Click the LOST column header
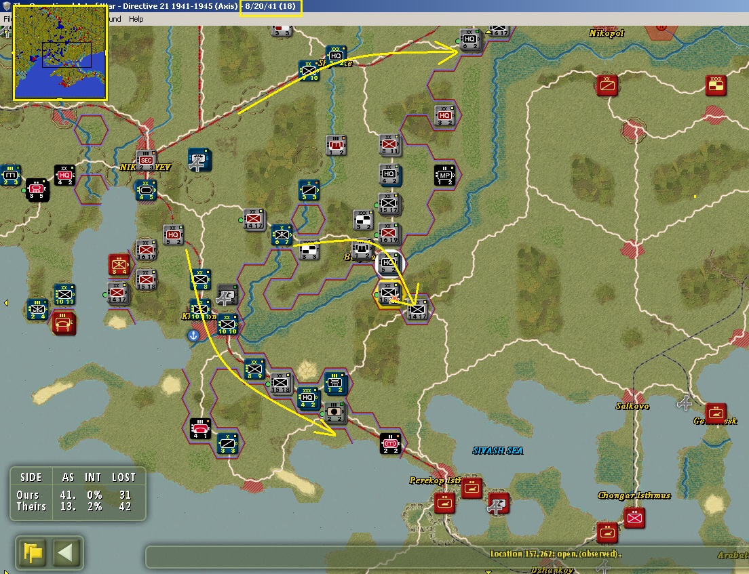Viewport: 749px width, 574px height. click(123, 478)
